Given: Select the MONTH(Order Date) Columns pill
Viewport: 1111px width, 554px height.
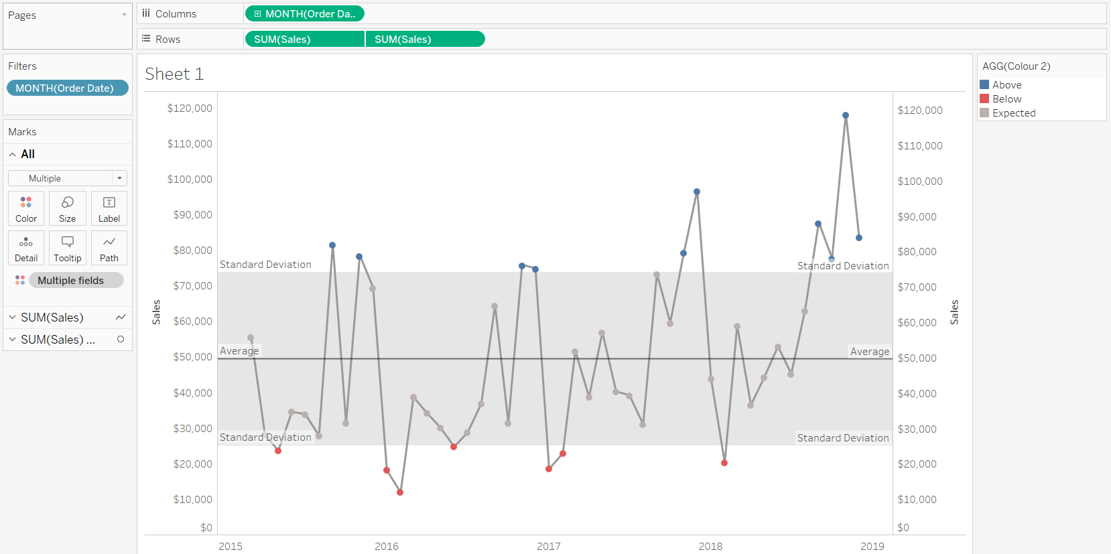Looking at the screenshot, I should click(305, 13).
